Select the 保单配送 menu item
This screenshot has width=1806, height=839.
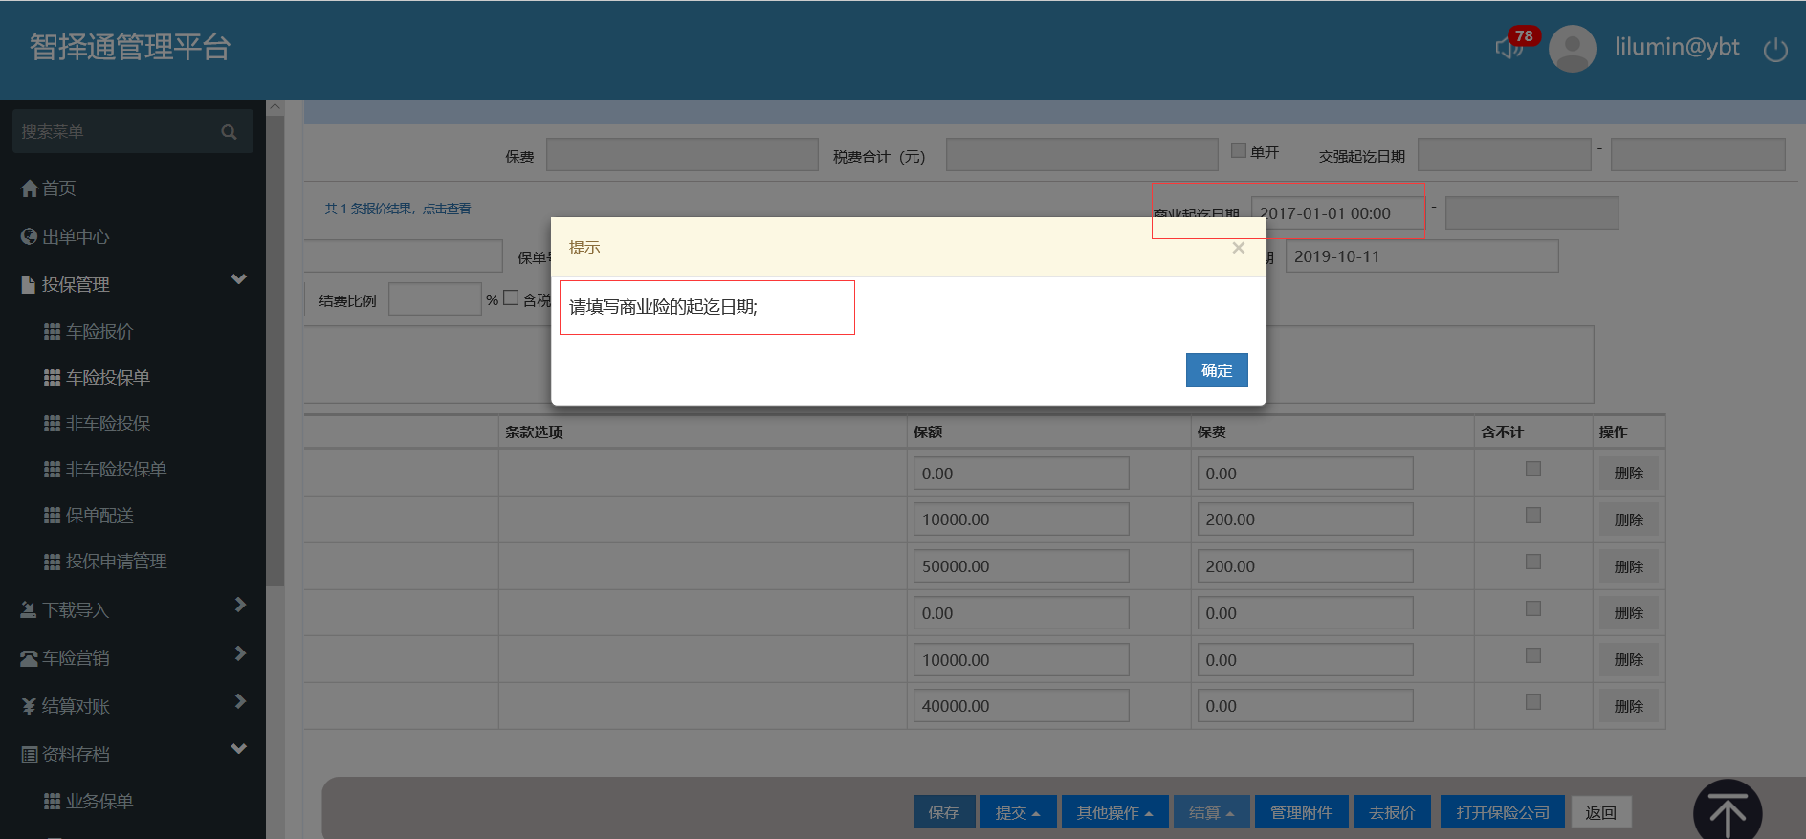[x=99, y=515]
